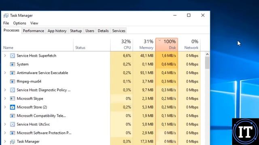259x145 pixels.
Task: Click the 0,6 MB/s disk value
Action: 169,64
